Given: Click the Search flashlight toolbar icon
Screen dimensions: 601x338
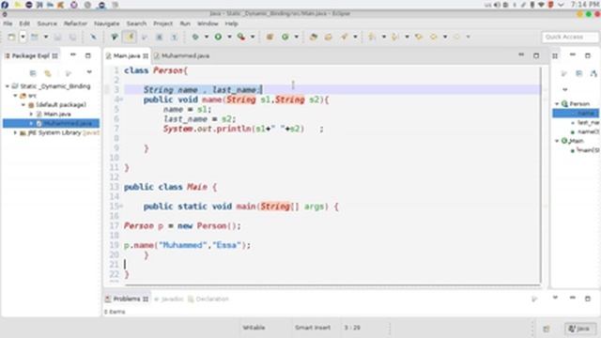Looking at the screenshot, I should (x=344, y=37).
